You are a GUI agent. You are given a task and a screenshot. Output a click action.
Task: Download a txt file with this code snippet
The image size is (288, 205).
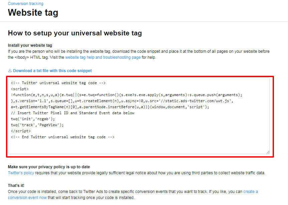(52, 71)
